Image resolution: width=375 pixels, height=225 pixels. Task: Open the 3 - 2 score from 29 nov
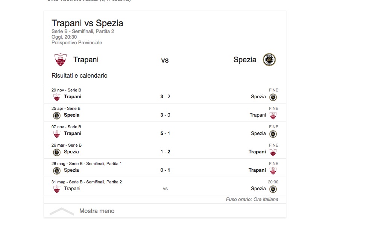(x=165, y=97)
